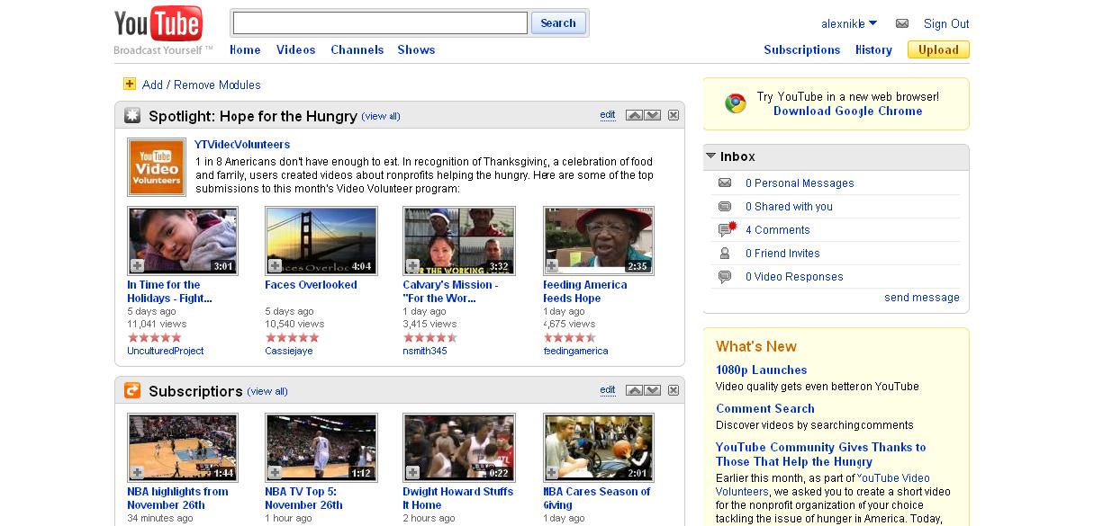Add 'NBA TV Top 5' to queue
This screenshot has width=1094, height=526.
click(x=275, y=473)
